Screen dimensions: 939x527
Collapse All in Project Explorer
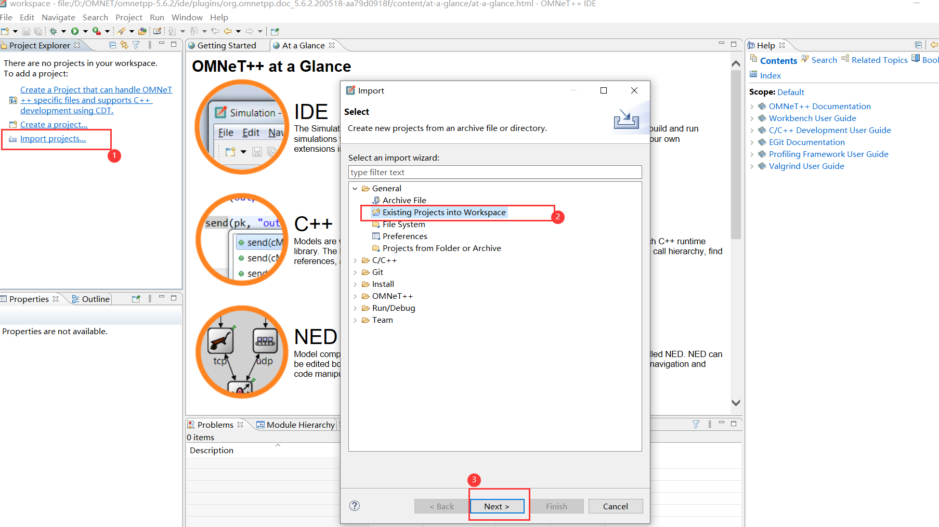pyautogui.click(x=112, y=45)
